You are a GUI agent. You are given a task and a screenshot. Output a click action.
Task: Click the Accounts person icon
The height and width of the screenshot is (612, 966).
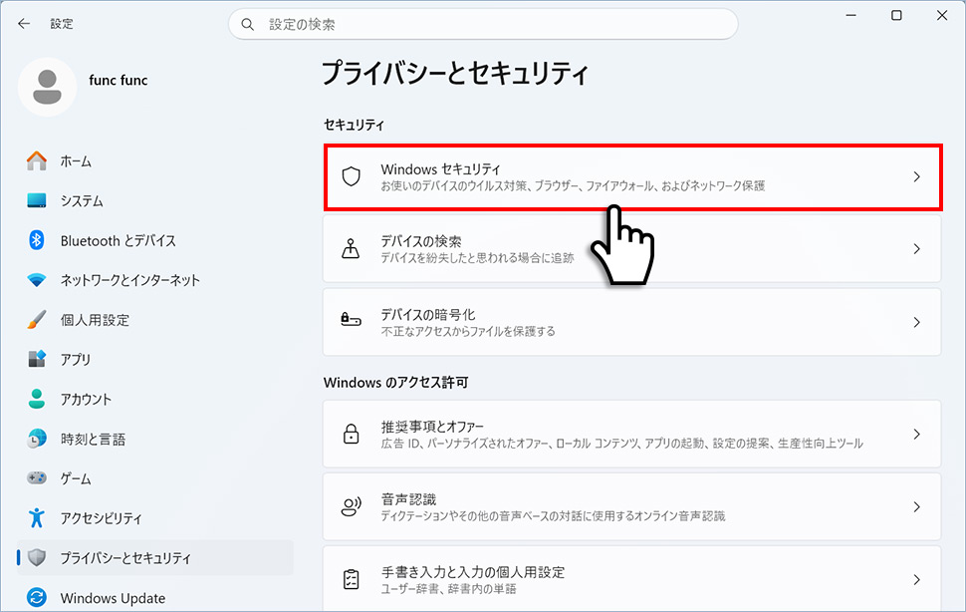point(36,399)
